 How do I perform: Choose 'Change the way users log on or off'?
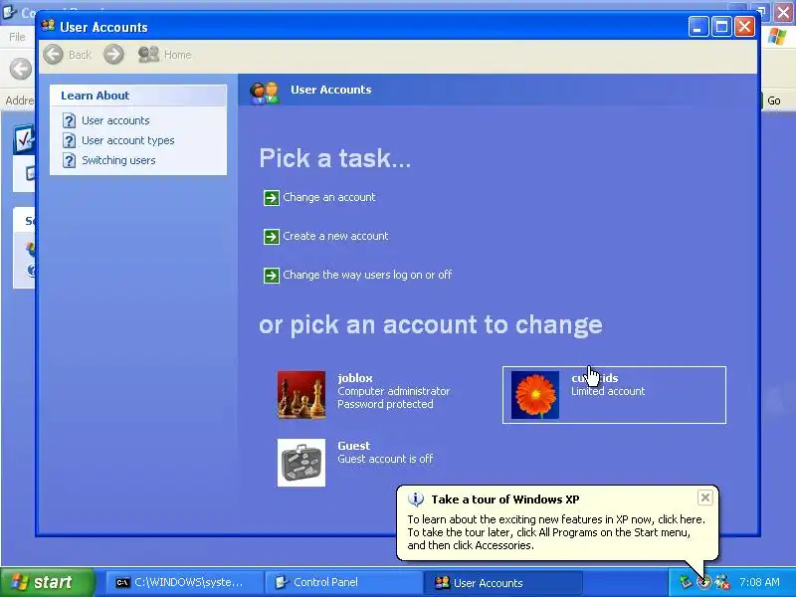[x=367, y=275]
